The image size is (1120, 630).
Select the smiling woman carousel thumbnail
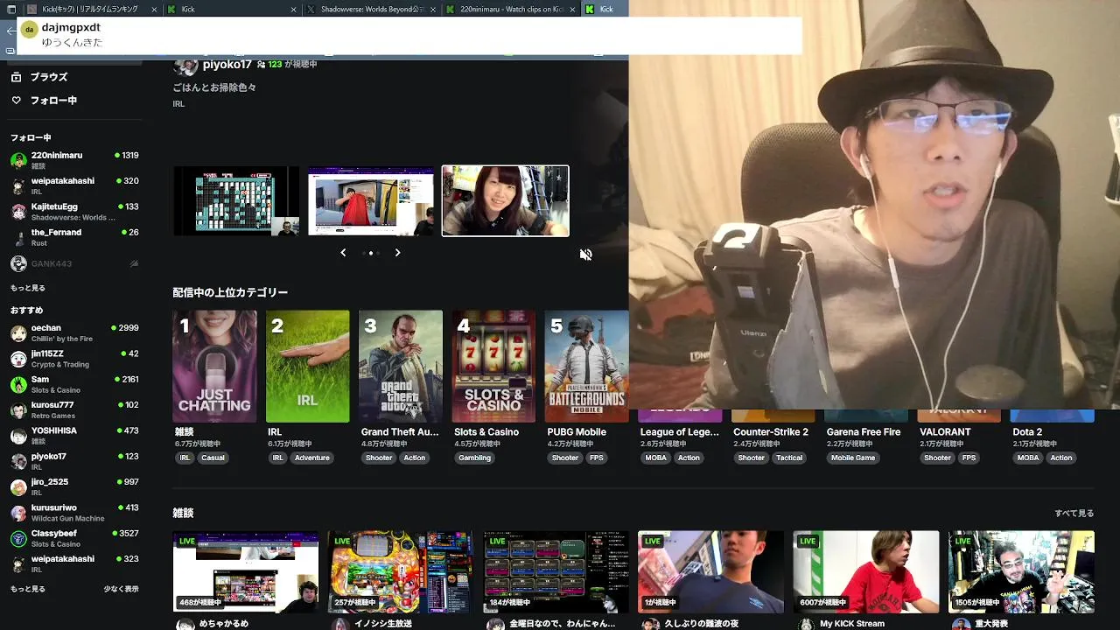point(505,201)
